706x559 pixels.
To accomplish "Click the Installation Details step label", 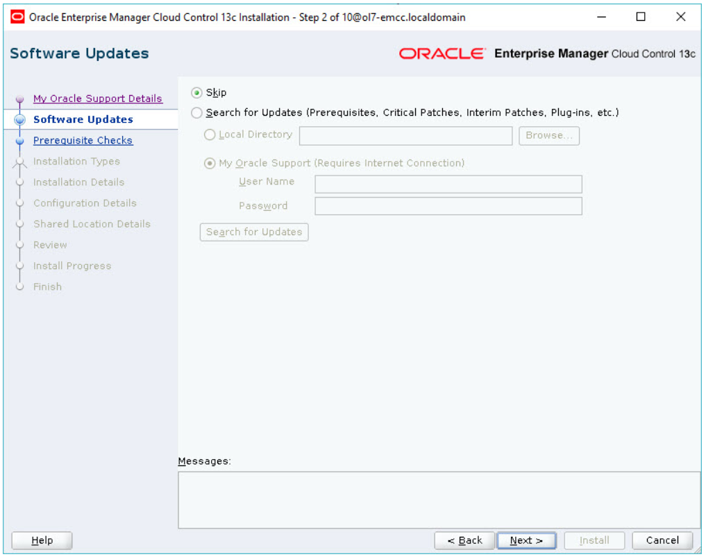I will coord(79,182).
